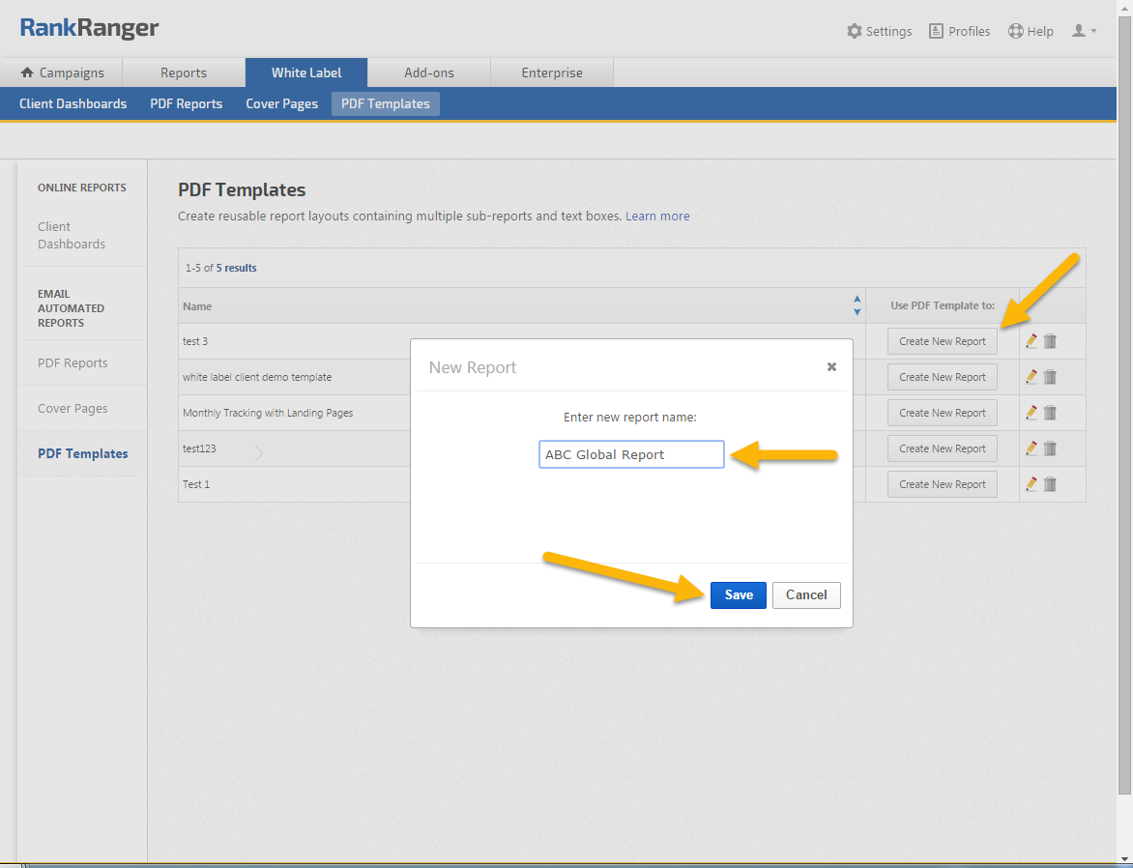Delete white label client demo template
This screenshot has width=1133, height=868.
coord(1050,377)
